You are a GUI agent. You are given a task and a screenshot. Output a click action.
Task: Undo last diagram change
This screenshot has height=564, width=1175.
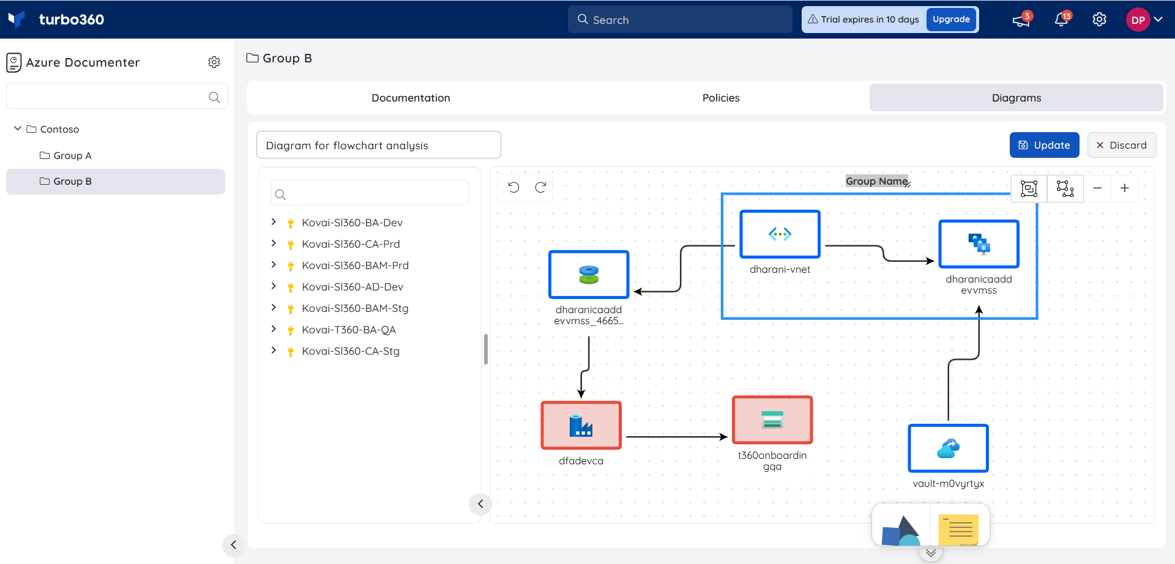(513, 187)
